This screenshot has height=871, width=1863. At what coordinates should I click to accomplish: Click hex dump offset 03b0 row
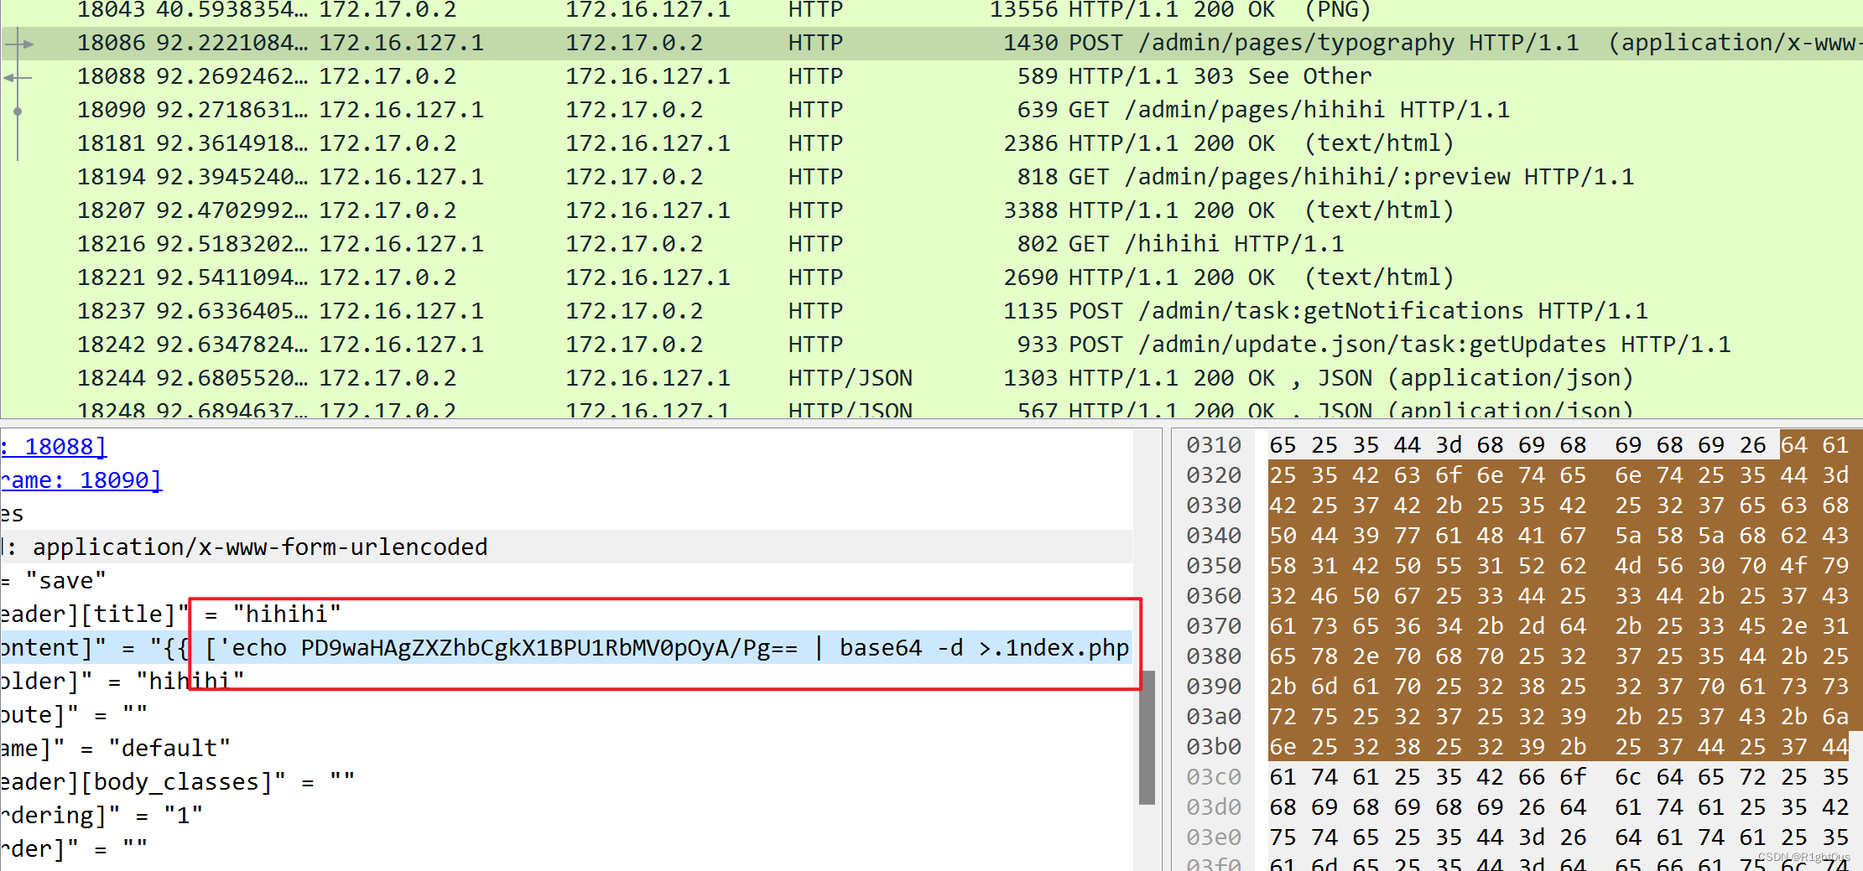pyautogui.click(x=1517, y=747)
